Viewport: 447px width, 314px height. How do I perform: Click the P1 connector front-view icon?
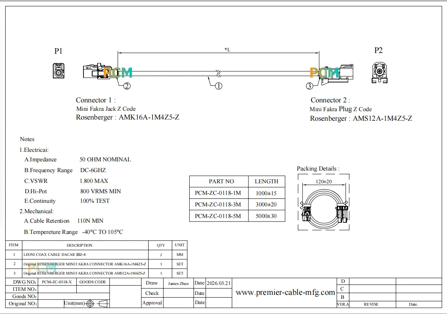click(x=58, y=71)
